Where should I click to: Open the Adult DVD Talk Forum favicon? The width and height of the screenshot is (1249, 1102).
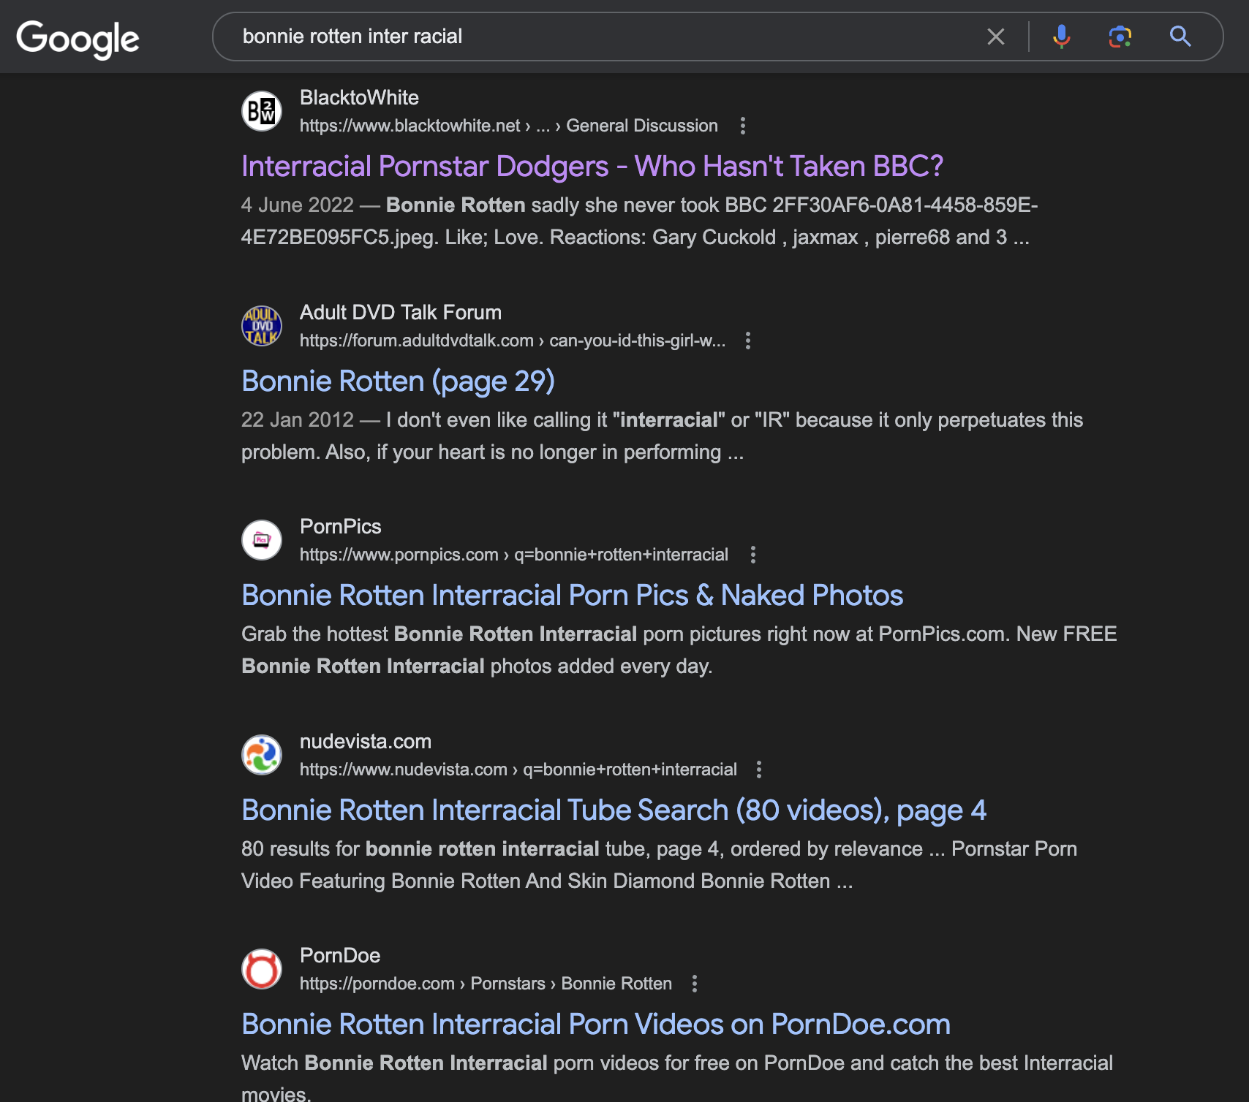click(x=262, y=326)
